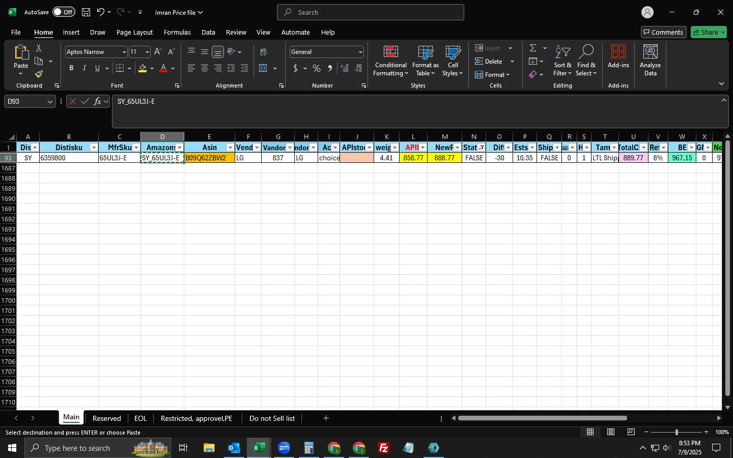The height and width of the screenshot is (458, 733).
Task: Click the Delete cells button
Action: pyautogui.click(x=489, y=61)
